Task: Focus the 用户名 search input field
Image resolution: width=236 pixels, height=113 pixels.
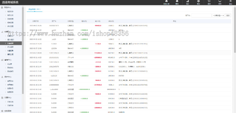Action: 201,15
